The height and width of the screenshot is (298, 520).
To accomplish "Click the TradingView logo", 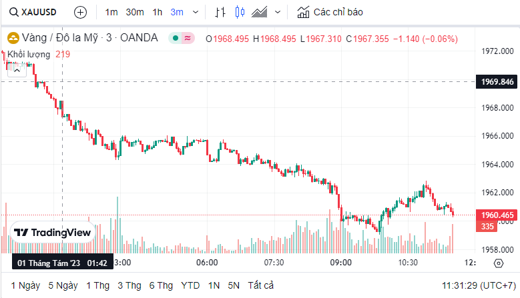I will 53,233.
